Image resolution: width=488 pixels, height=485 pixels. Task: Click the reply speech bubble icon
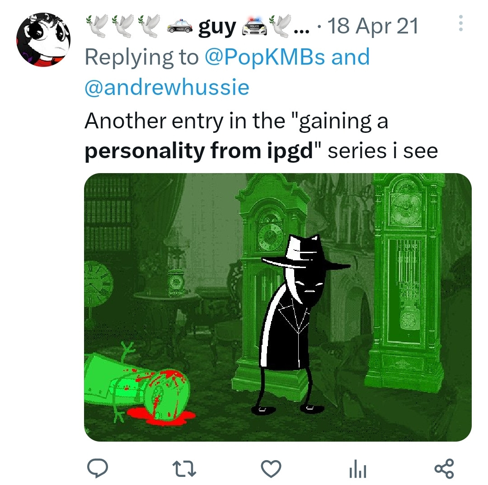pos(98,468)
